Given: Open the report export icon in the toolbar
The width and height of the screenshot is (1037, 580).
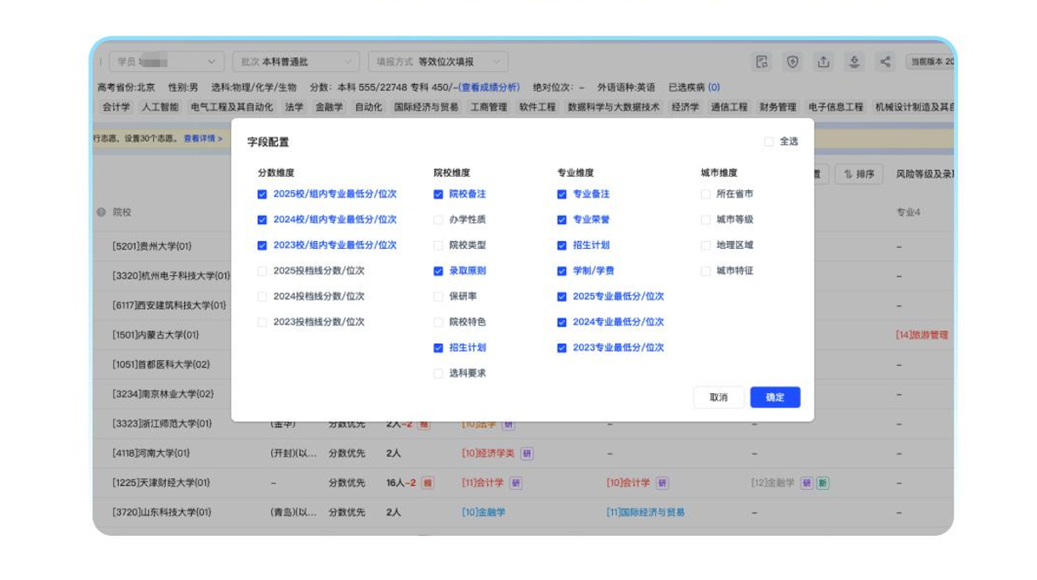Looking at the screenshot, I should coord(762,62).
